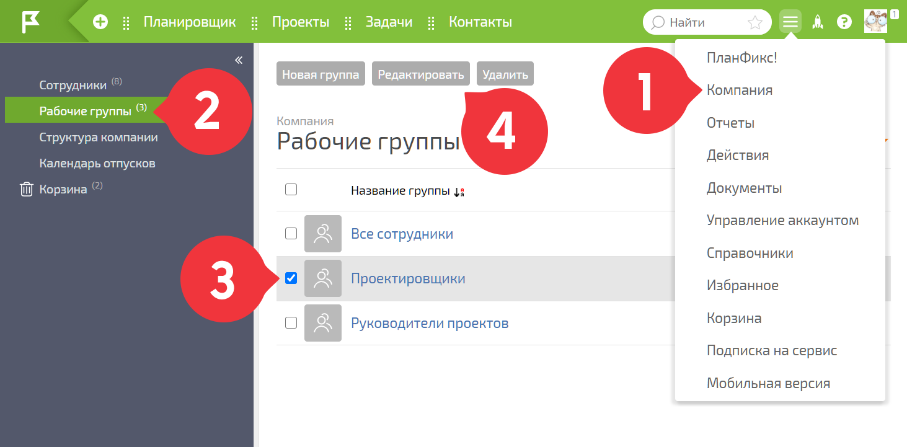Click the Удалить button
Viewport: 907px width, 447px height.
click(x=505, y=74)
